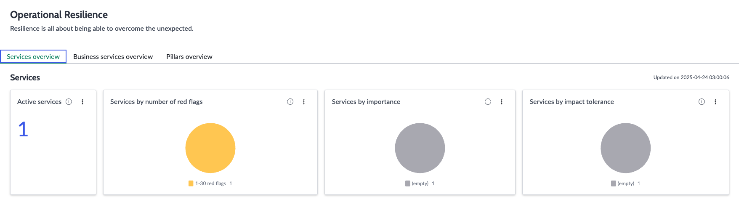Click the 'Services by number of red flags' title

tap(157, 102)
